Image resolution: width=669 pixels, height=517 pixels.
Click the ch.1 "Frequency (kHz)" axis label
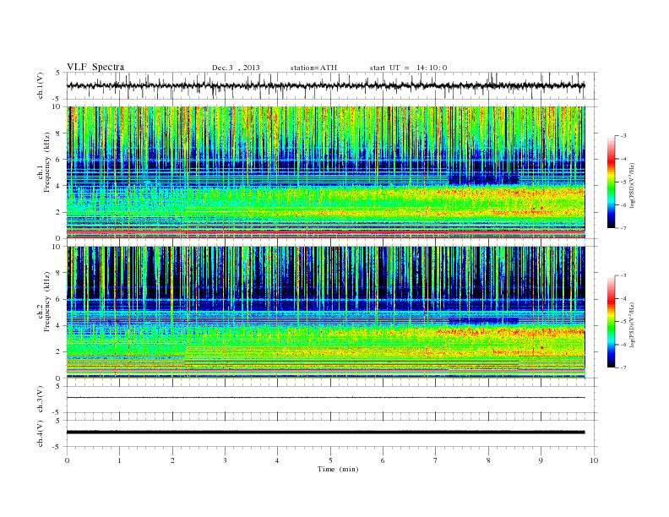point(47,162)
